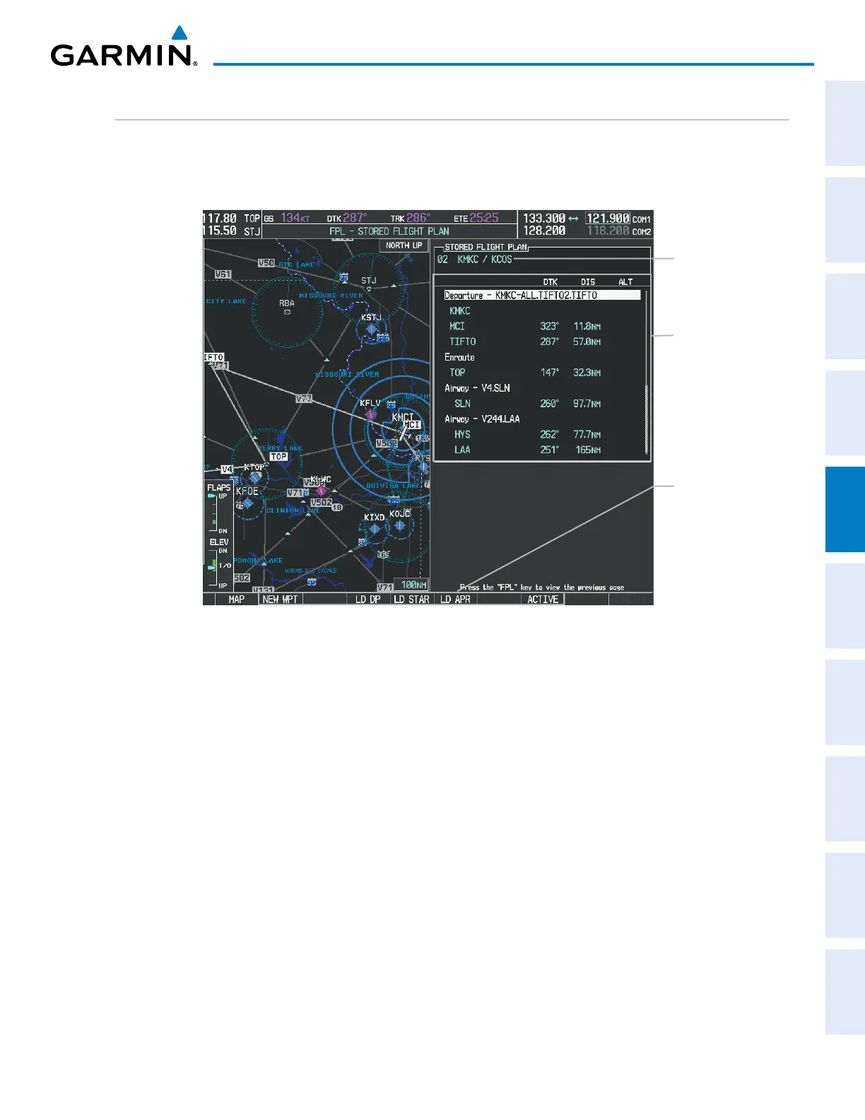The height and width of the screenshot is (1120, 865).
Task: Click the NORTH UP orientation box
Action: (x=404, y=245)
